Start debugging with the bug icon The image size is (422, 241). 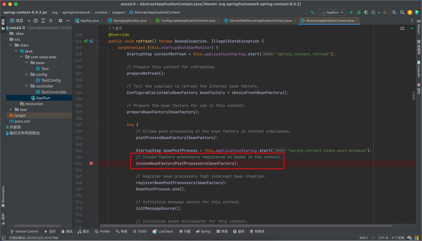click(x=359, y=13)
